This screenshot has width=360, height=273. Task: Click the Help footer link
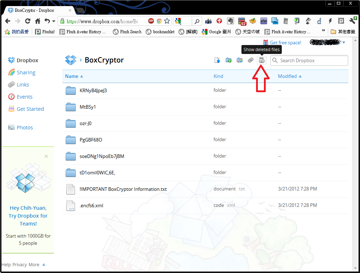click(6, 265)
